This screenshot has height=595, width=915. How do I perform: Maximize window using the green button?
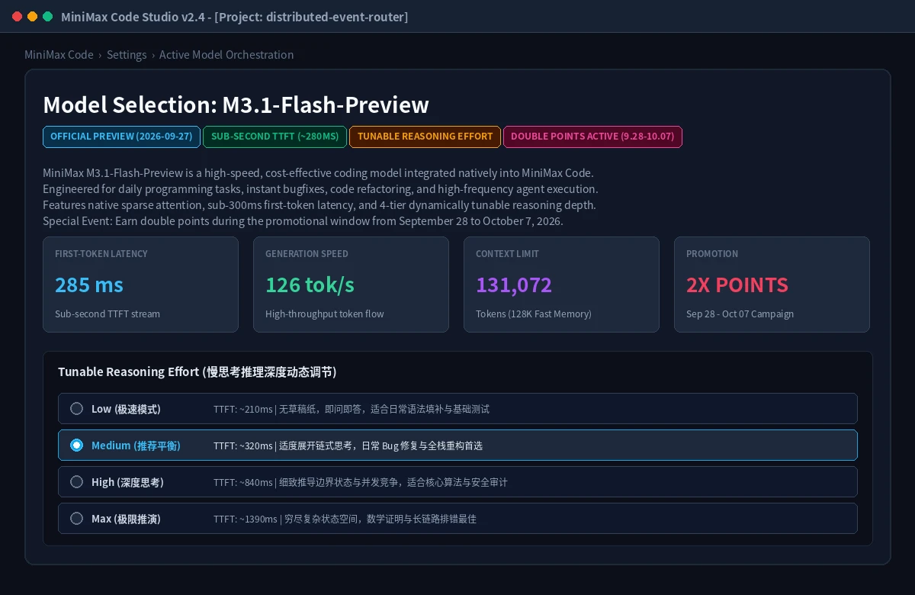pos(48,17)
